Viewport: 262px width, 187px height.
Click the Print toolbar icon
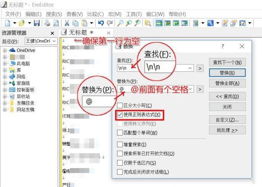pos(47,23)
